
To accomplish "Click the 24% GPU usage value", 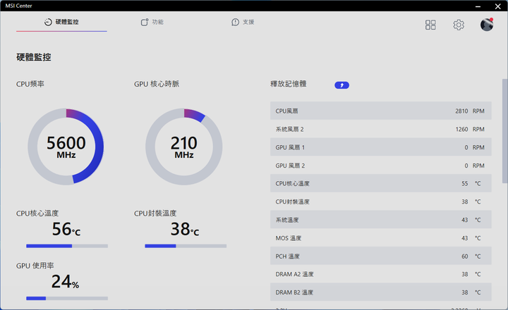I will tap(65, 281).
